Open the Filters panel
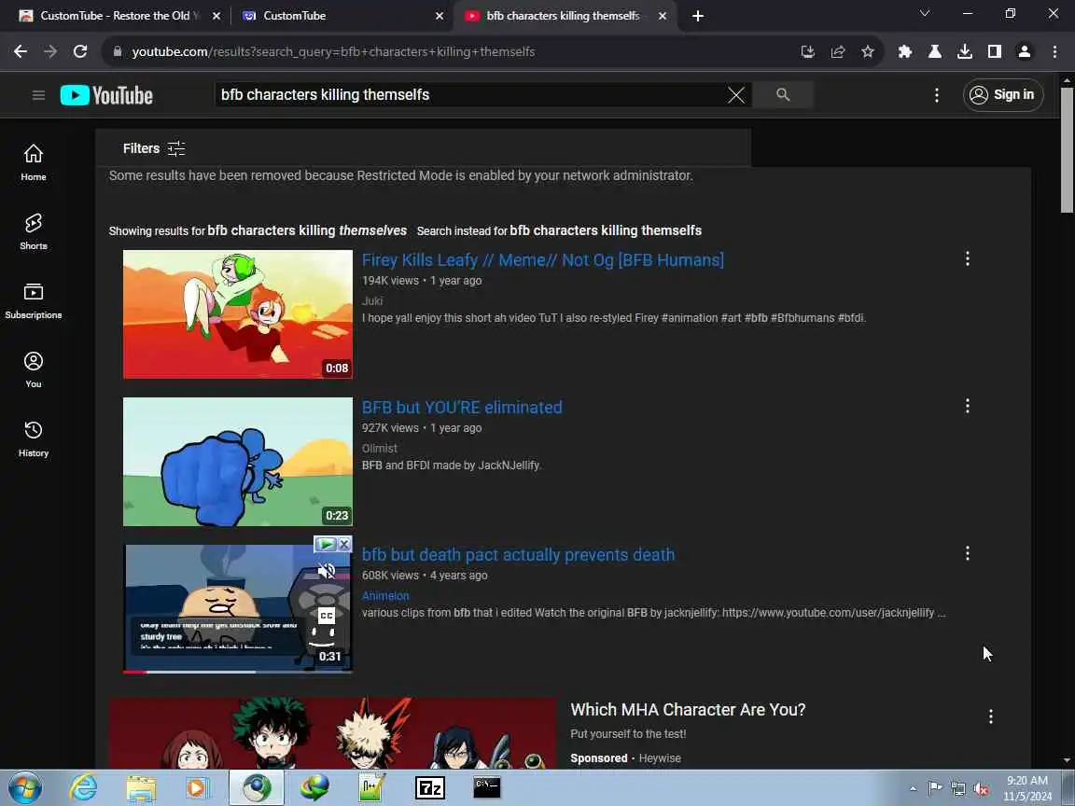The width and height of the screenshot is (1075, 806). [x=154, y=148]
